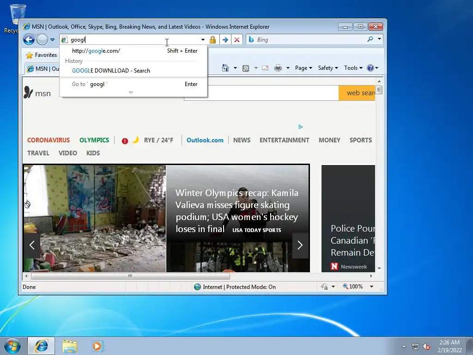Open the search provider dropdown arrow
Screen dimensions: 473x355
click(380, 39)
